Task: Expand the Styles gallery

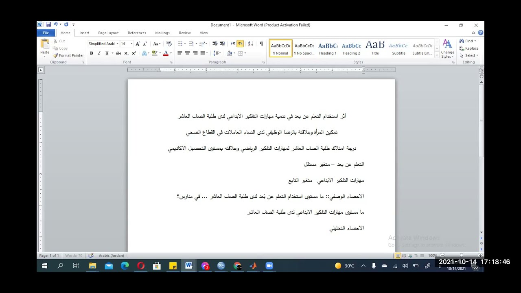Action: [437, 55]
